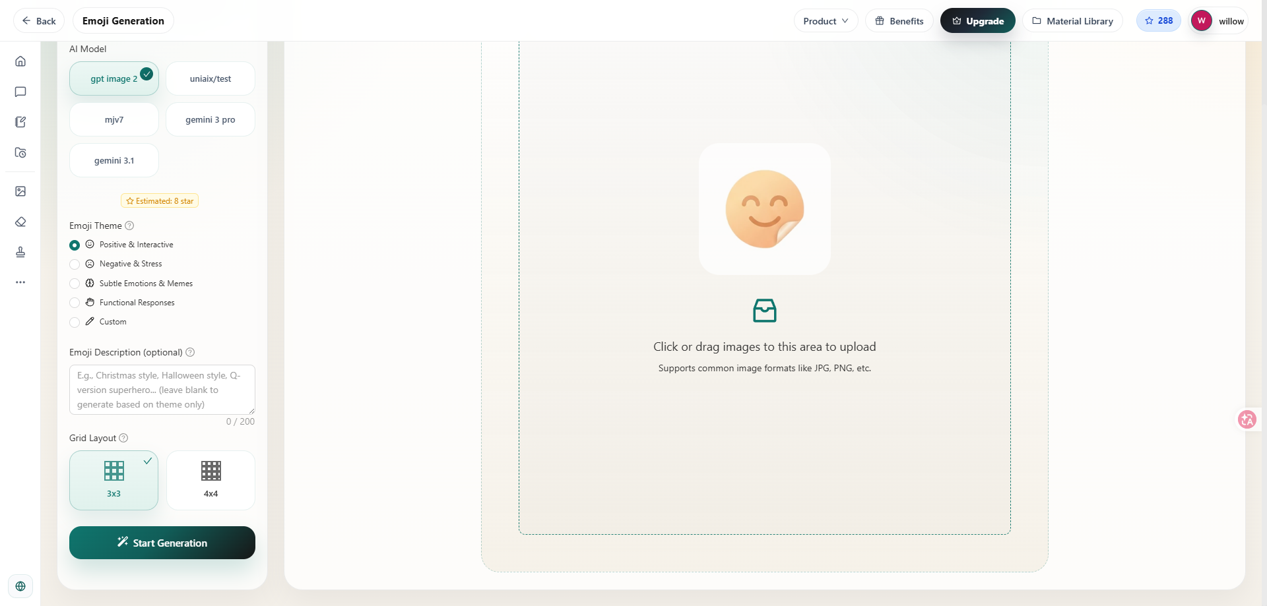Click supported image formats hint text
Image resolution: width=1267 pixels, height=606 pixels.
pyautogui.click(x=765, y=368)
